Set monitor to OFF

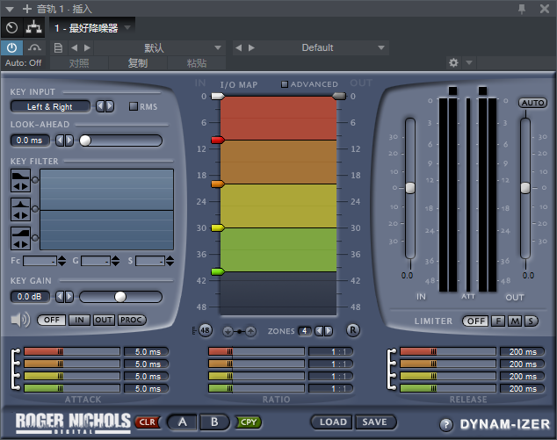pos(52,320)
